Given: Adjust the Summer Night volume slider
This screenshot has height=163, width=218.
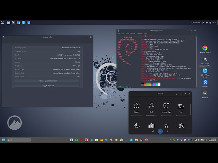Looking at the screenshot, I should tap(166, 115).
